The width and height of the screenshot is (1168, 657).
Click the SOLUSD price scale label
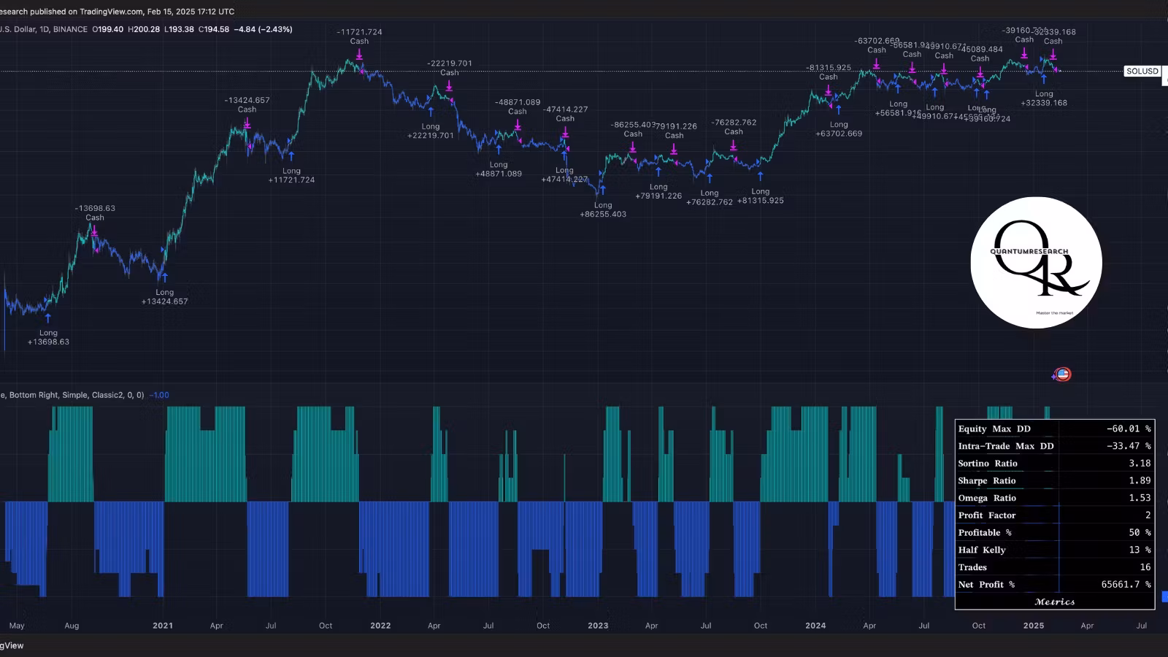click(x=1142, y=71)
